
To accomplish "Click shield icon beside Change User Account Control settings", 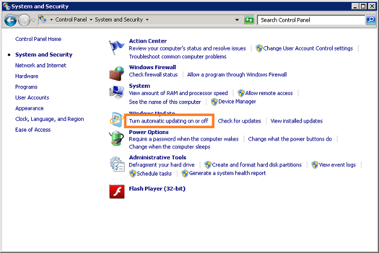I will click(259, 49).
